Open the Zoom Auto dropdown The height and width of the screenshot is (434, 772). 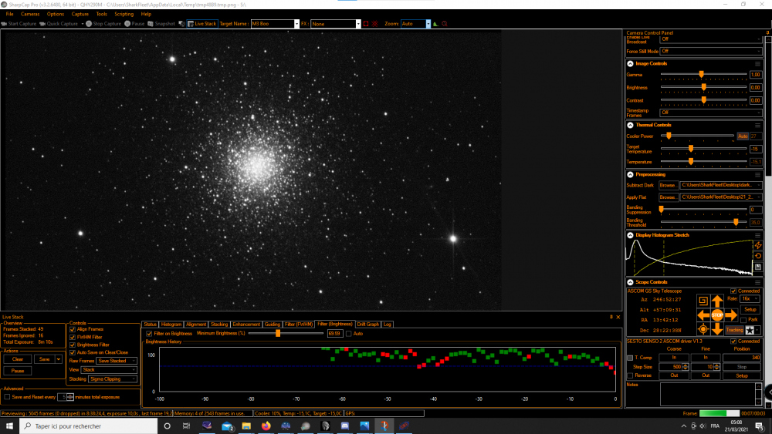click(x=415, y=24)
